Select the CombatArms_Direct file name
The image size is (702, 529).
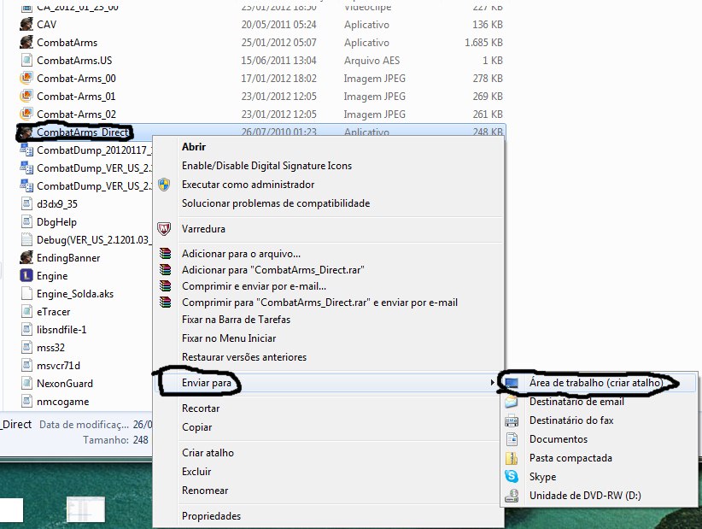click(x=82, y=132)
